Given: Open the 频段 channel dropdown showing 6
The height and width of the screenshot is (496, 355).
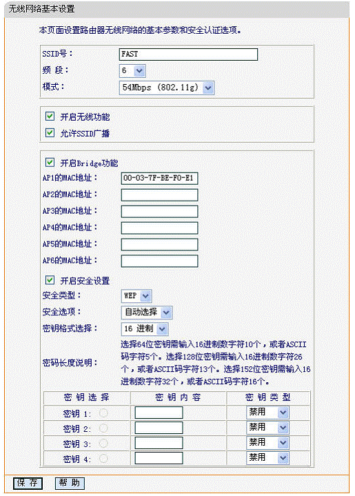Looking at the screenshot, I should [x=132, y=71].
